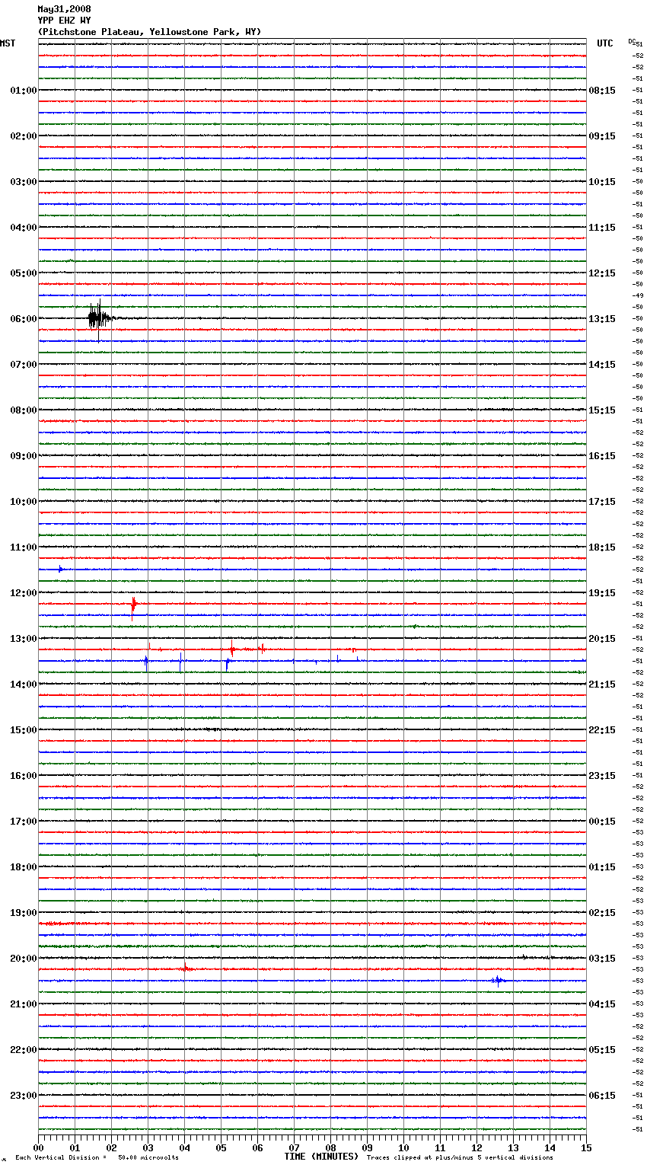
Task: Click the traces clipped at plus/minus note
Action: coord(460,1158)
